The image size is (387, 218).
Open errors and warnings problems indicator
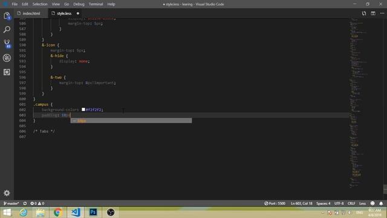pyautogui.click(x=37, y=203)
